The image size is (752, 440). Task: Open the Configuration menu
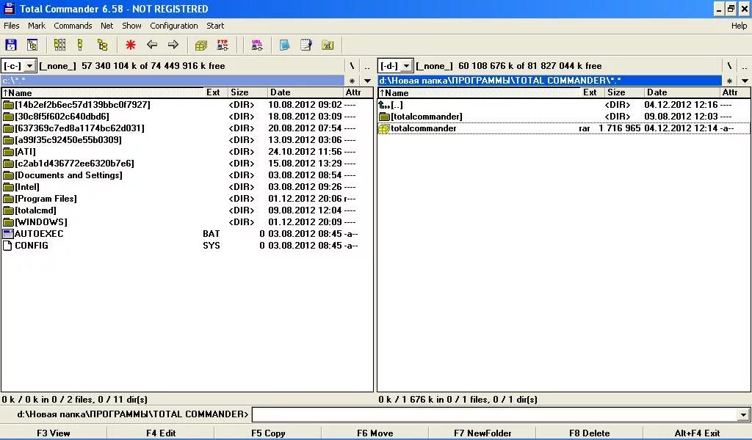click(173, 26)
